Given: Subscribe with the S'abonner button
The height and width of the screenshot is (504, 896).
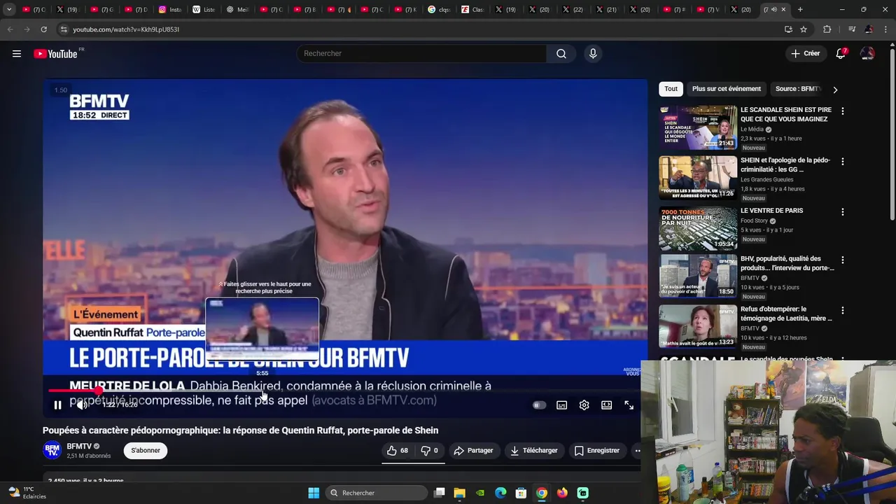Looking at the screenshot, I should (146, 450).
